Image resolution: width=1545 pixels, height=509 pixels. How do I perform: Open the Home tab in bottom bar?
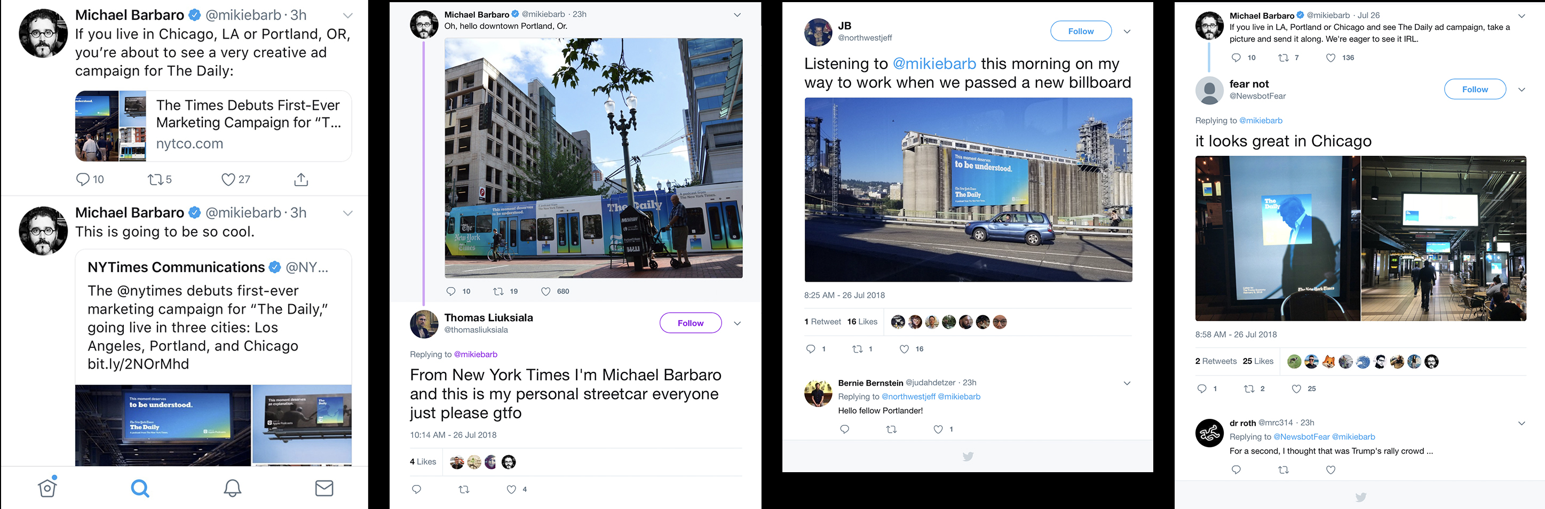tap(47, 488)
